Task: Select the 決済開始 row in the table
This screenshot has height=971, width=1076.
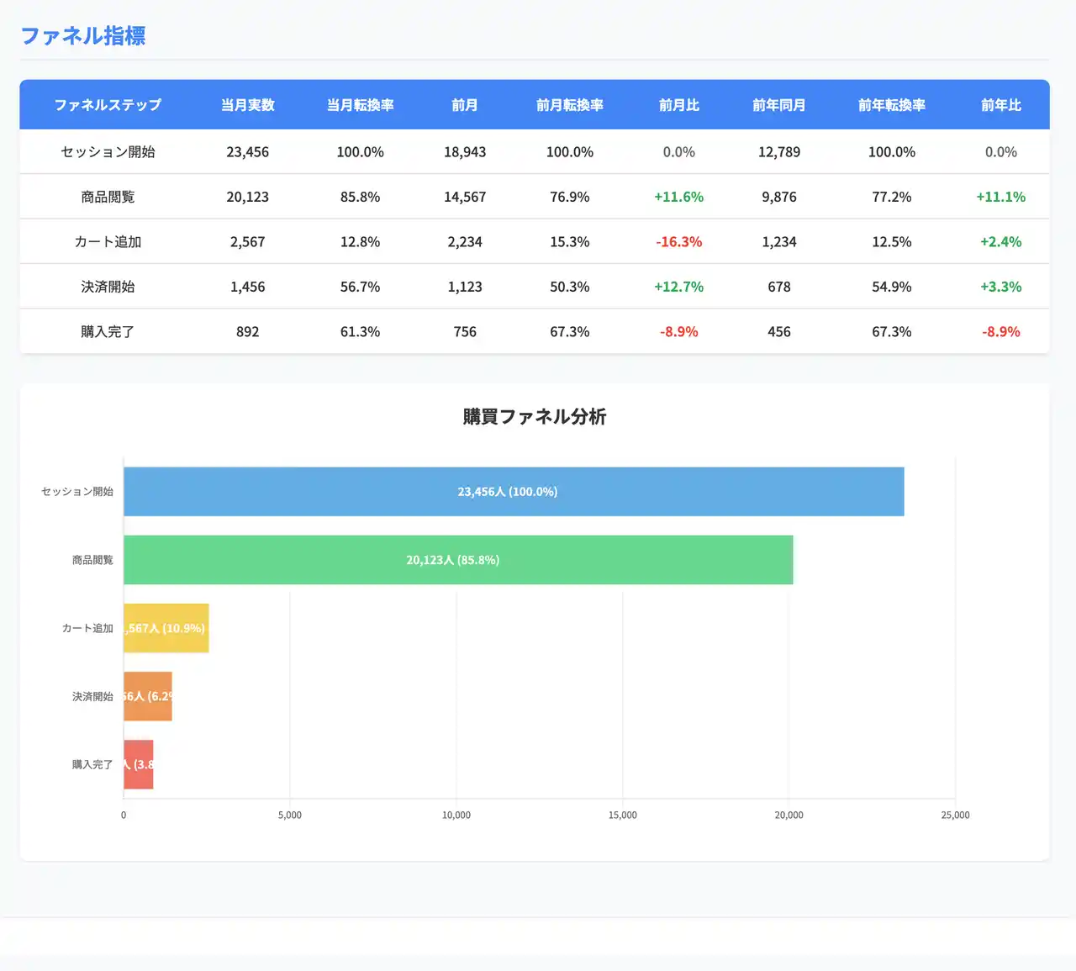Action: pos(535,287)
